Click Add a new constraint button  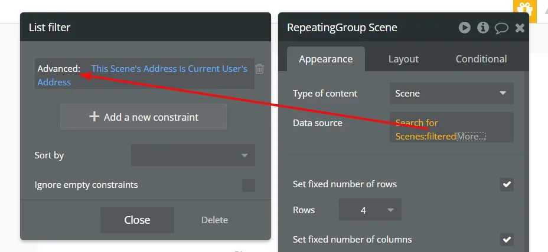(143, 117)
